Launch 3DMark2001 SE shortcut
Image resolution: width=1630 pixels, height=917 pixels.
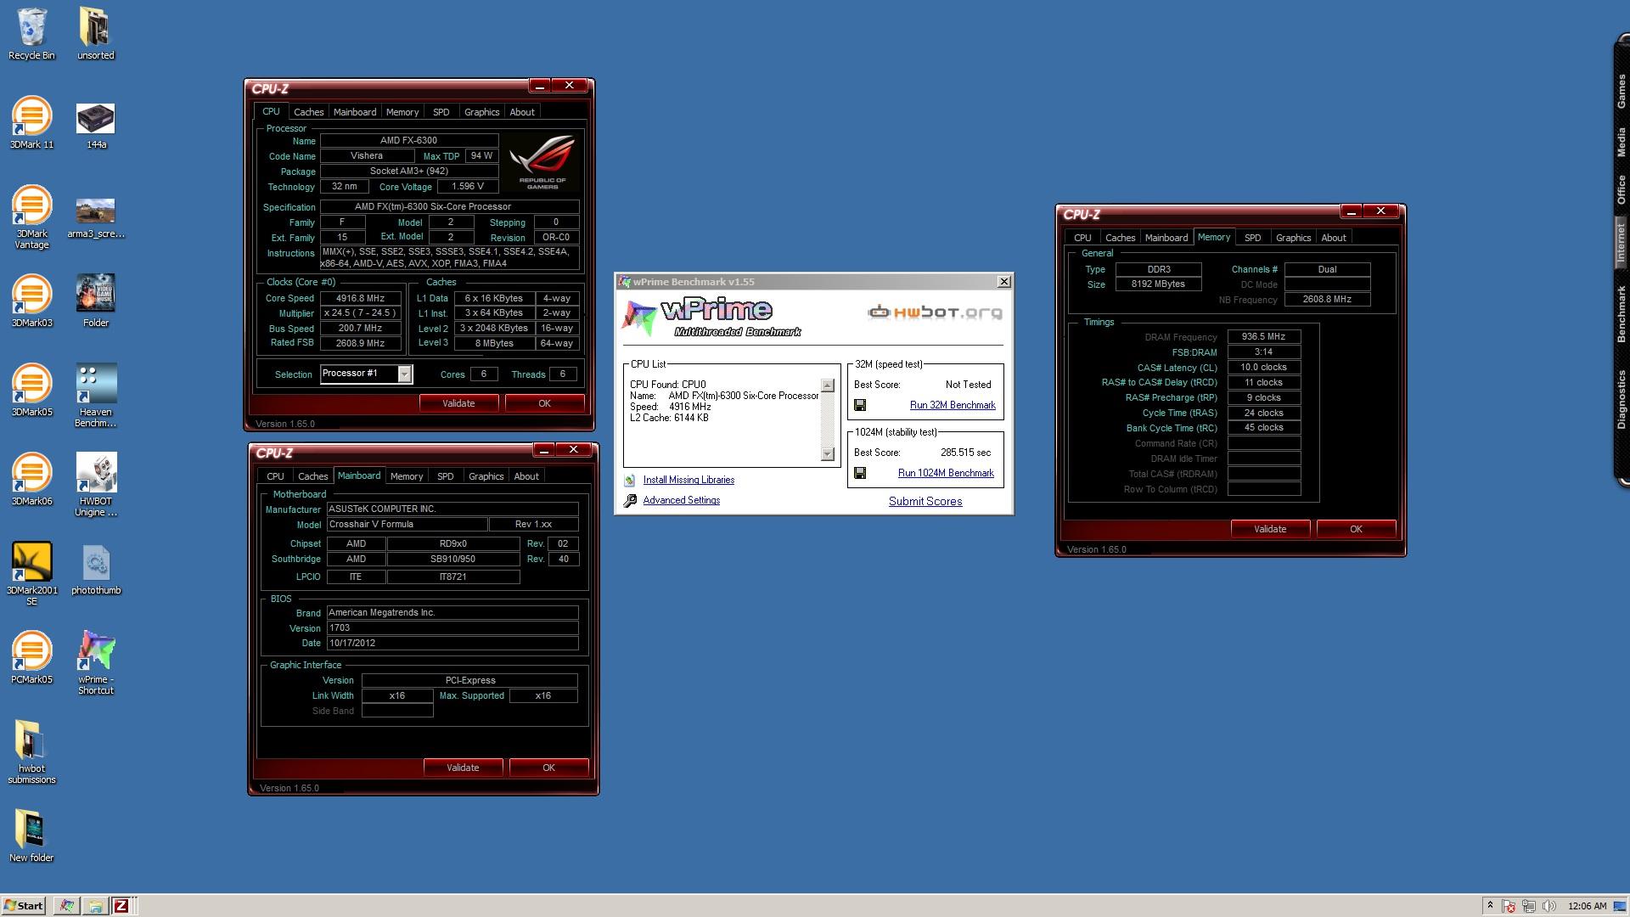(31, 574)
